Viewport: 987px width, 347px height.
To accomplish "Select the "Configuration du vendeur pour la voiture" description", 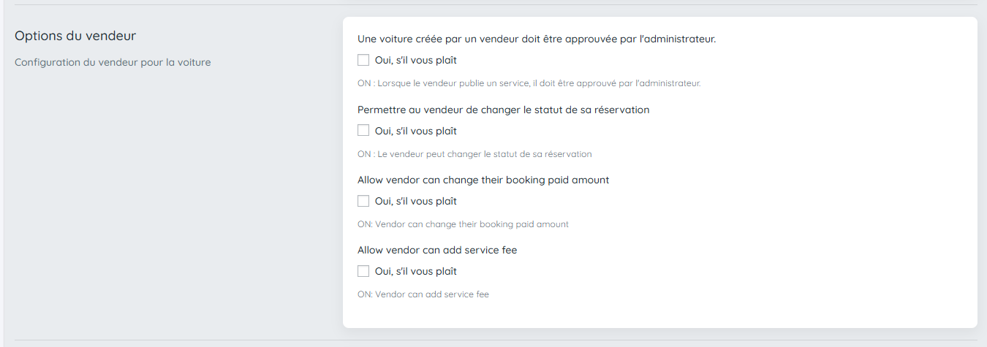I will [x=113, y=63].
